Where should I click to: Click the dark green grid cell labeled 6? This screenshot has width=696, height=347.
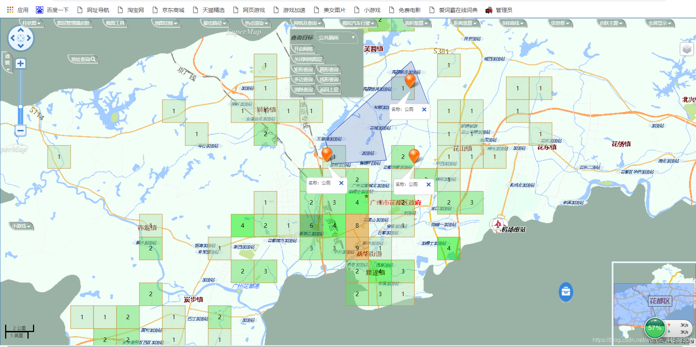click(x=311, y=225)
